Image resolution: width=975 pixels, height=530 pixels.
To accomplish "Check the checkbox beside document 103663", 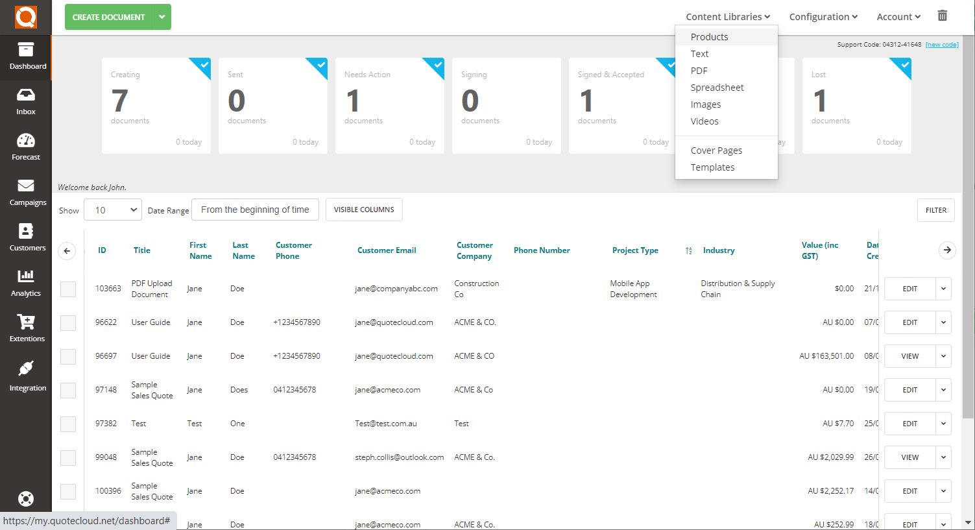I will (x=68, y=289).
